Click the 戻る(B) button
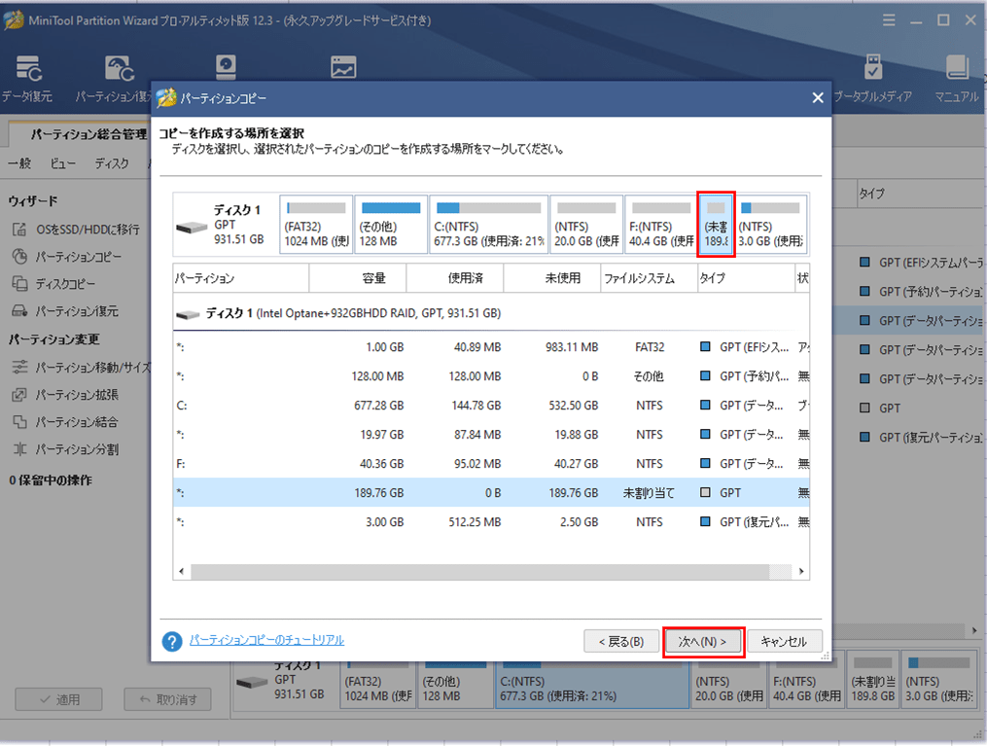Screen dimensions: 987x746 pyautogui.click(x=621, y=642)
